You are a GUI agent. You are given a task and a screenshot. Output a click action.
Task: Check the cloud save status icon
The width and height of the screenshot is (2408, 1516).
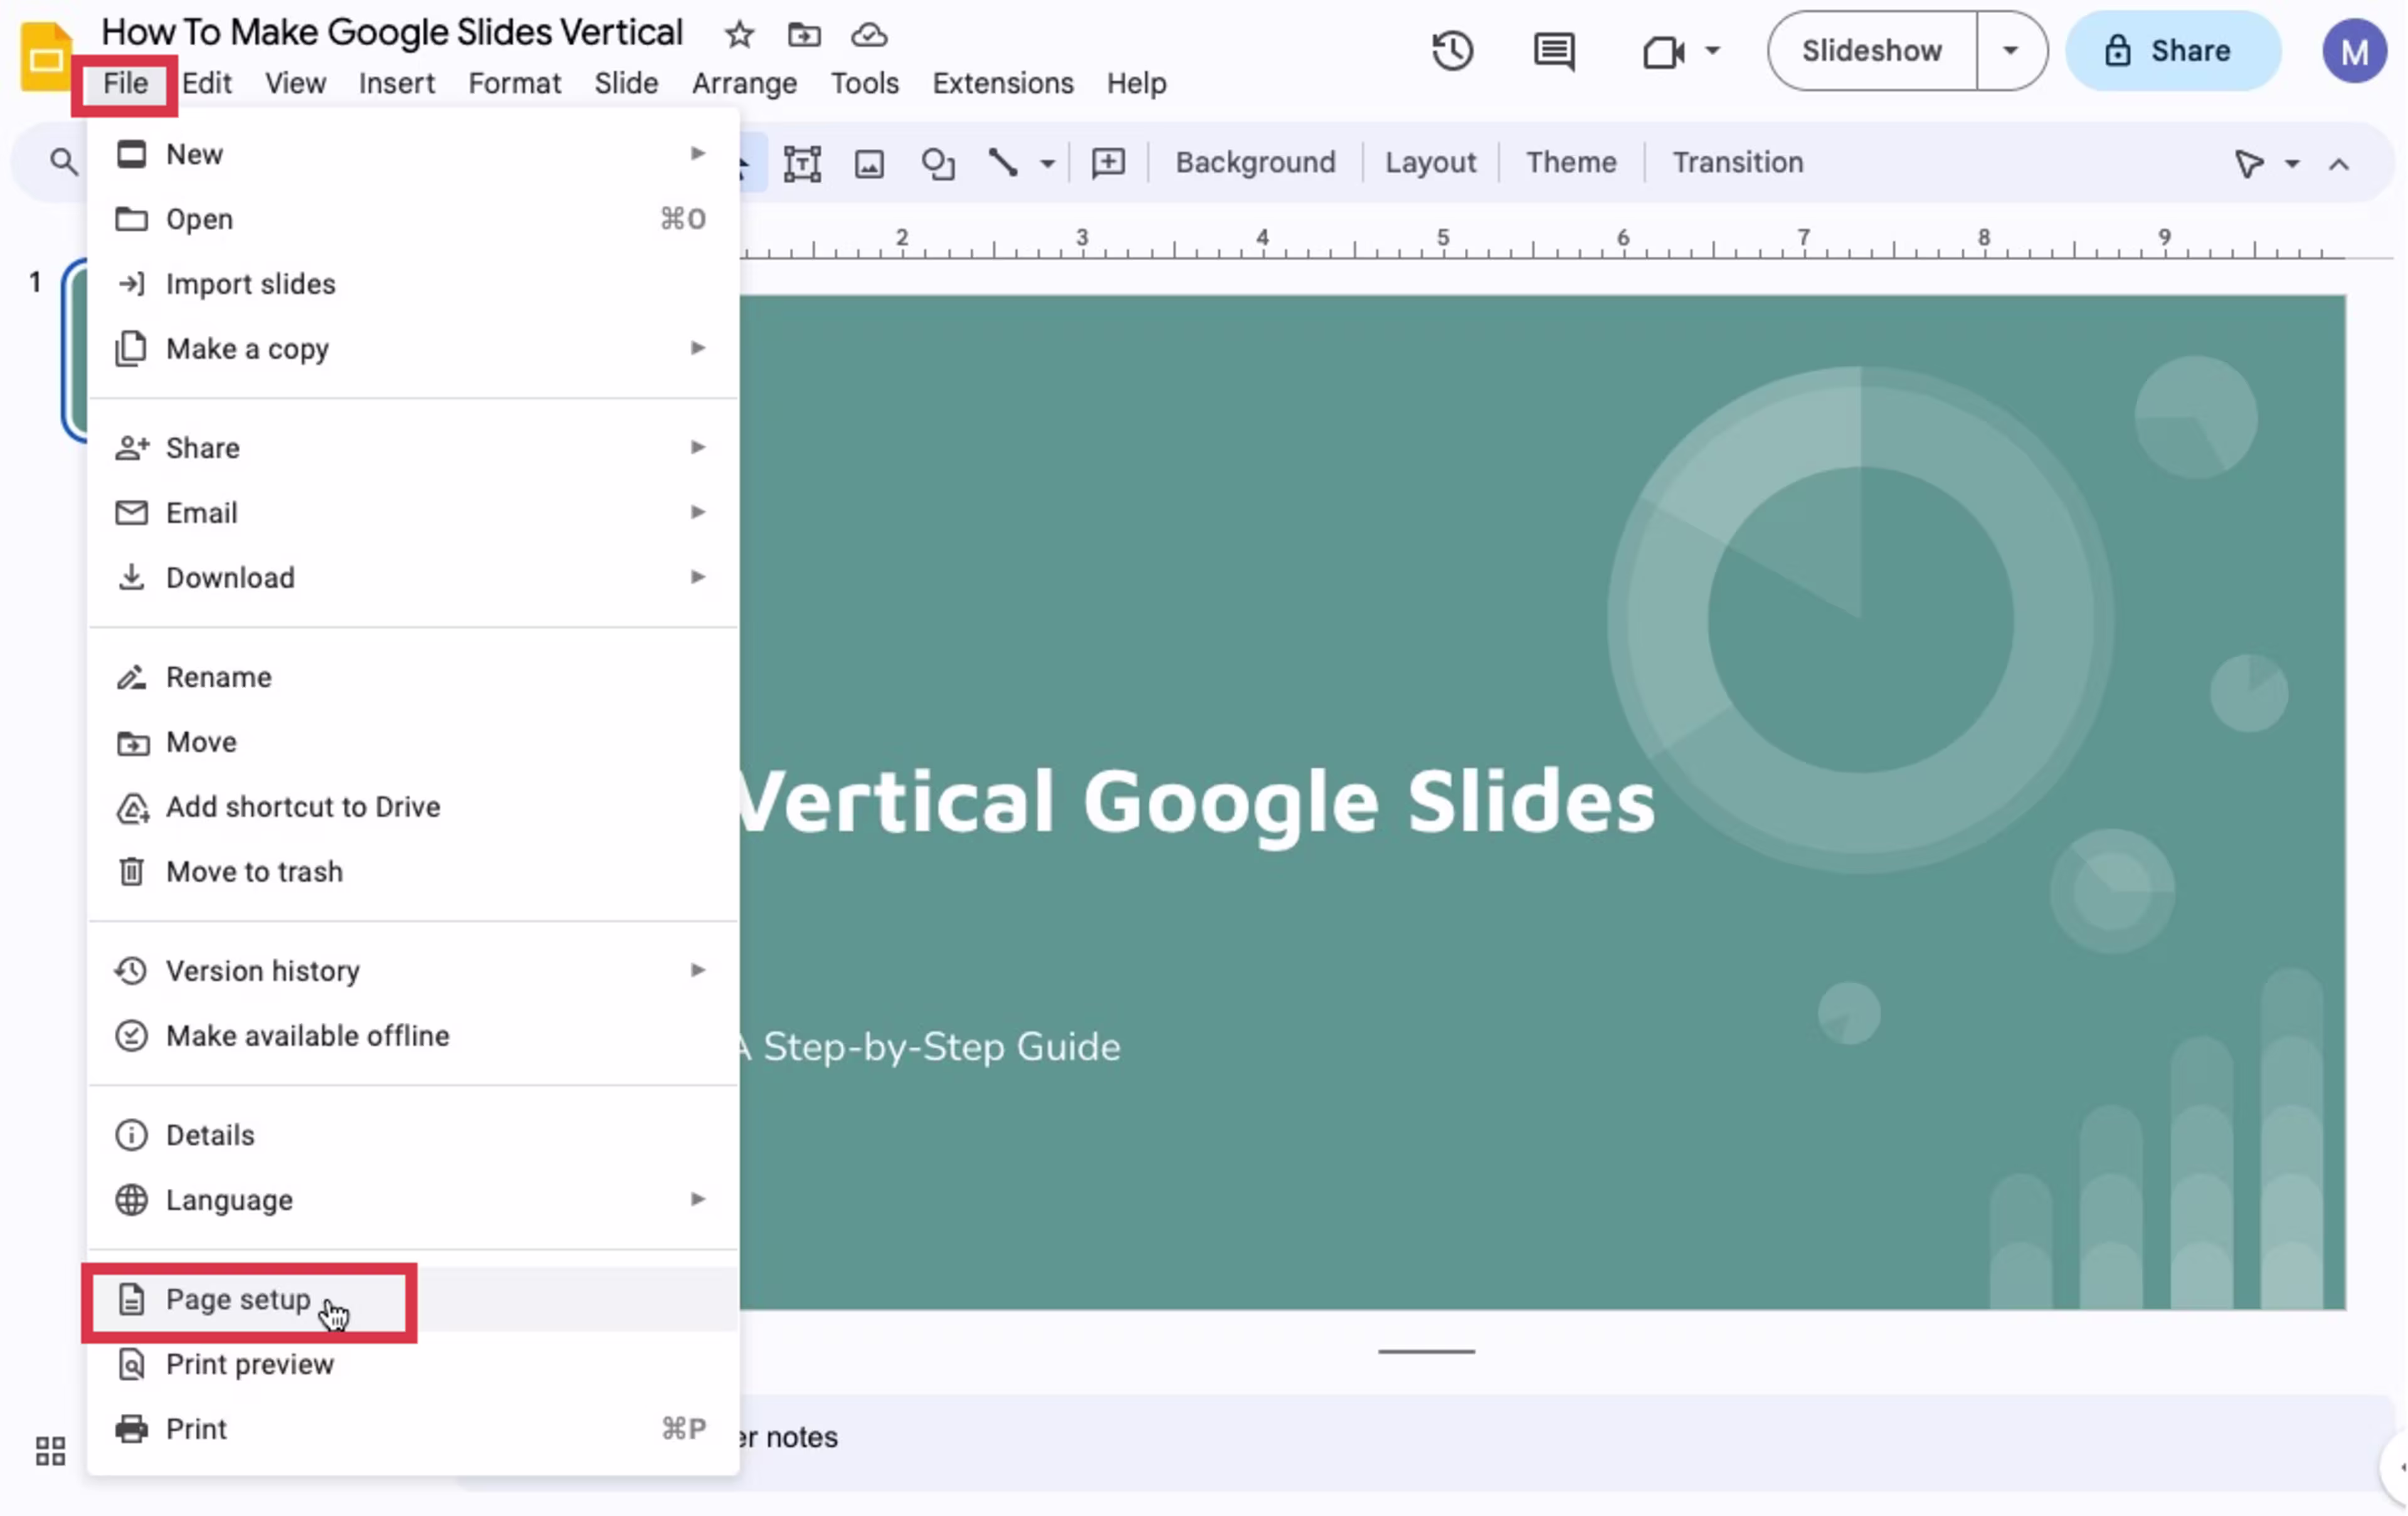(x=869, y=35)
